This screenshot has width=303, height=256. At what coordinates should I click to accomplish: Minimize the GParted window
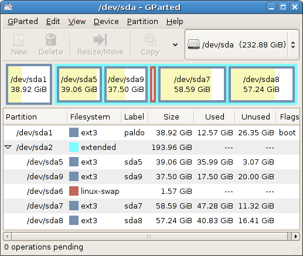coord(271,7)
